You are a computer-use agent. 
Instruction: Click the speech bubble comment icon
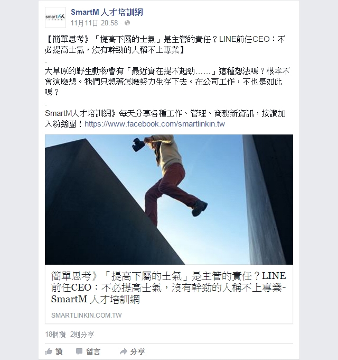click(x=79, y=352)
